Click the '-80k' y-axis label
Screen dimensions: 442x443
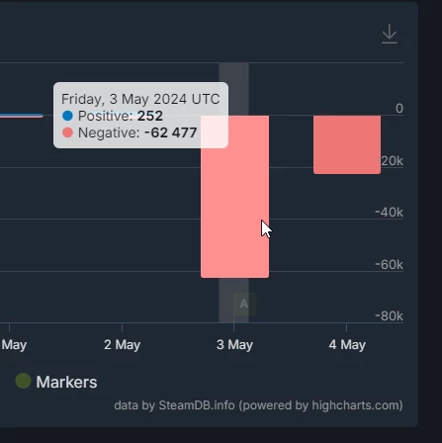click(390, 316)
